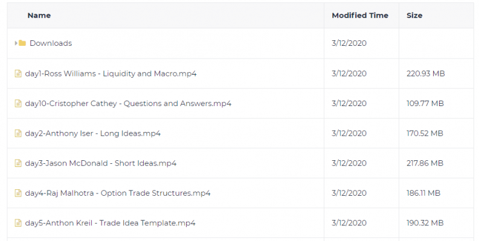Click file icon beside day2-Anthony Iser video
The height and width of the screenshot is (241, 479).
18,133
